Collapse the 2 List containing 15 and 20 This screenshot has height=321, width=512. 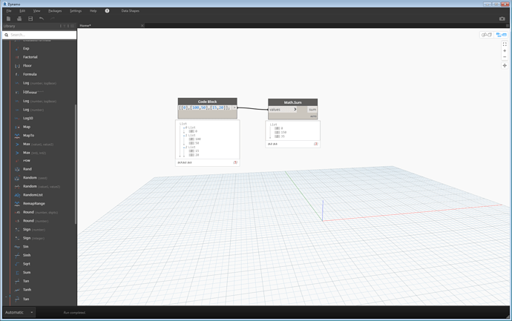coord(184,148)
